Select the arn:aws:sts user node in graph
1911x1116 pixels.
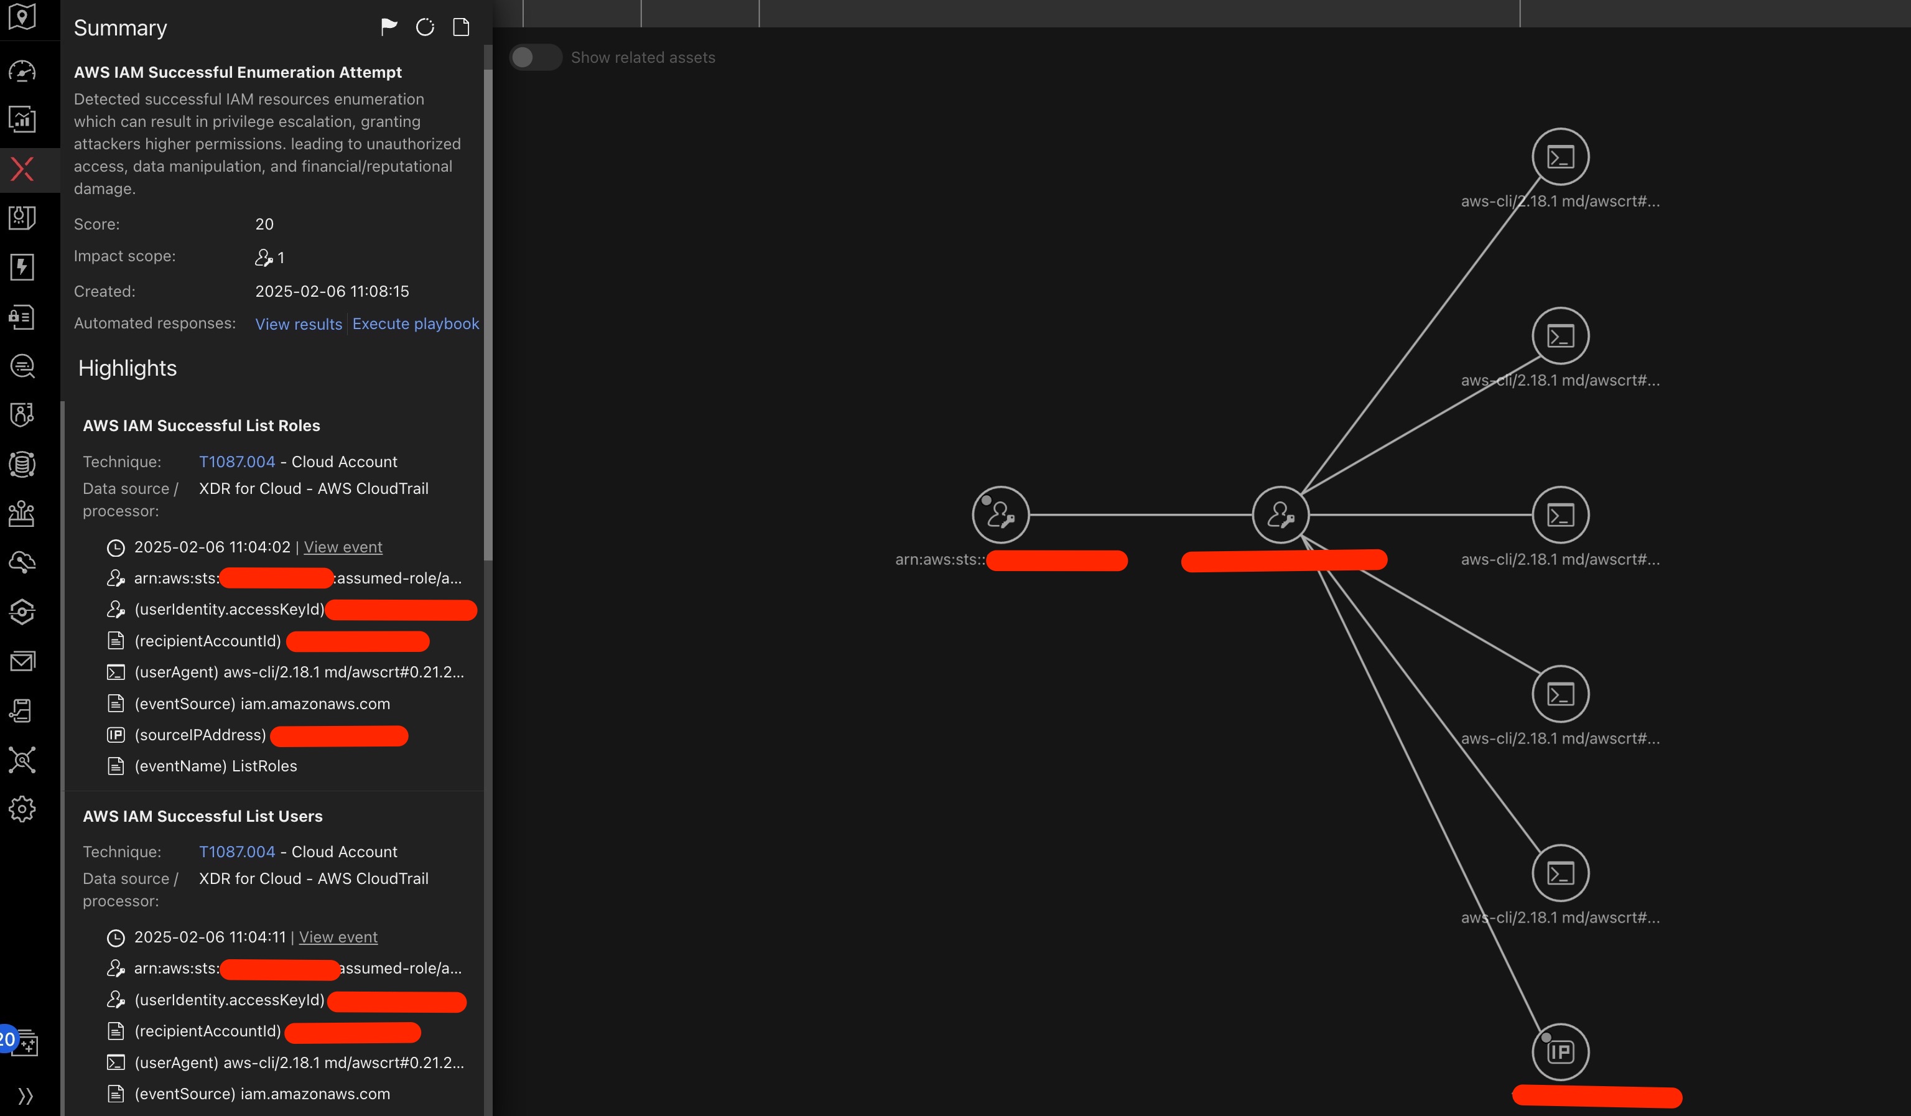pyautogui.click(x=1000, y=515)
